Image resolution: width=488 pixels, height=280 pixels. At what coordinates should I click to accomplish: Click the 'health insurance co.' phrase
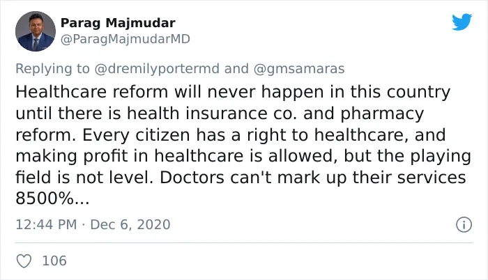click(211, 114)
